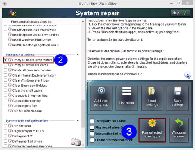The image size is (195, 150).
Task: Click shield icon beside Defragment all drives
Action: tap(10, 141)
